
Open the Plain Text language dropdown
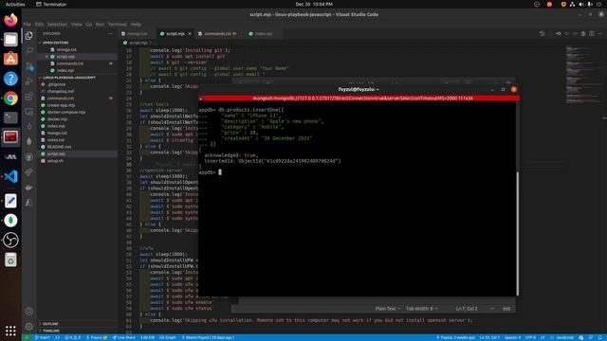[x=388, y=309]
